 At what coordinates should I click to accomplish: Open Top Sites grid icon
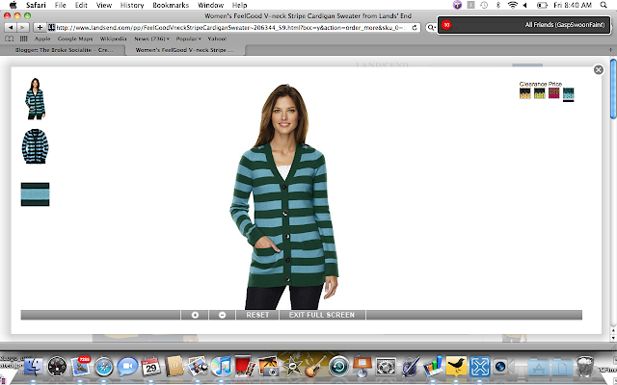point(23,38)
